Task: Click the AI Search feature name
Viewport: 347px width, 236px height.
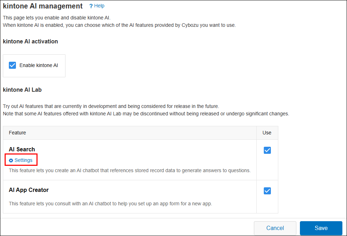Action: click(22, 149)
